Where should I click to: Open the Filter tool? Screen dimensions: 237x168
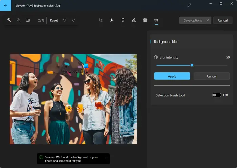click(x=123, y=20)
